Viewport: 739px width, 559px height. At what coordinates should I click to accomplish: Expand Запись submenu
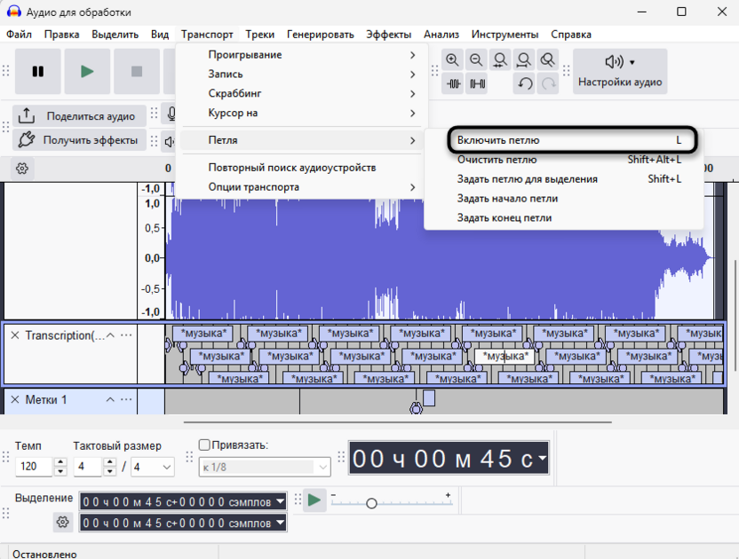pos(302,74)
